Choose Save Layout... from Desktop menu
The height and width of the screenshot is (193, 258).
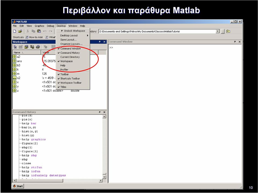73,40
